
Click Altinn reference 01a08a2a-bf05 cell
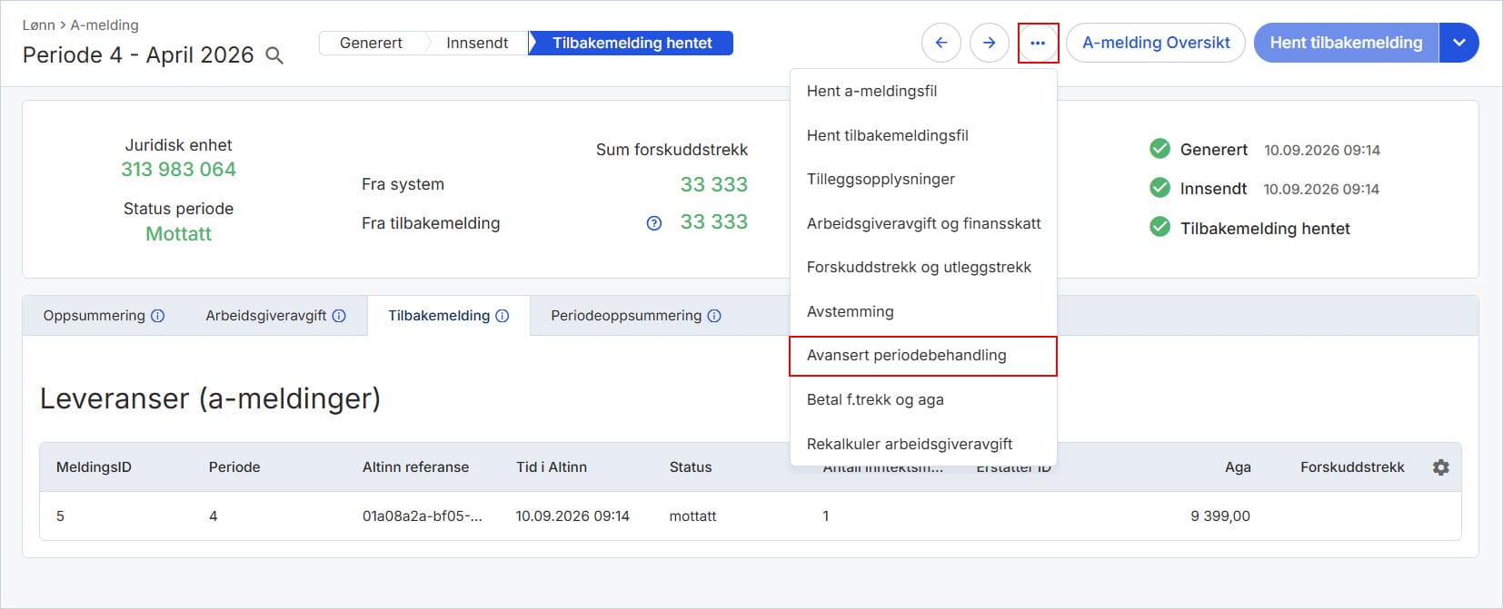(x=423, y=516)
